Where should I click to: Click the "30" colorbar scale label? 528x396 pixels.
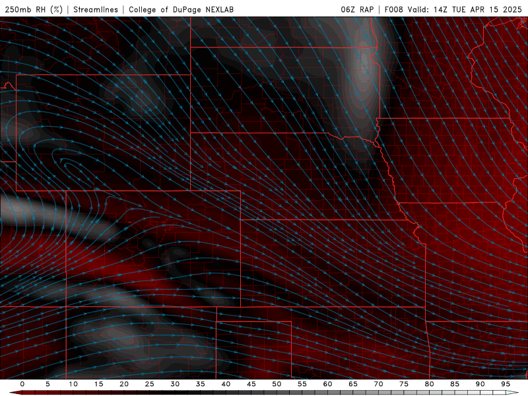(175, 384)
